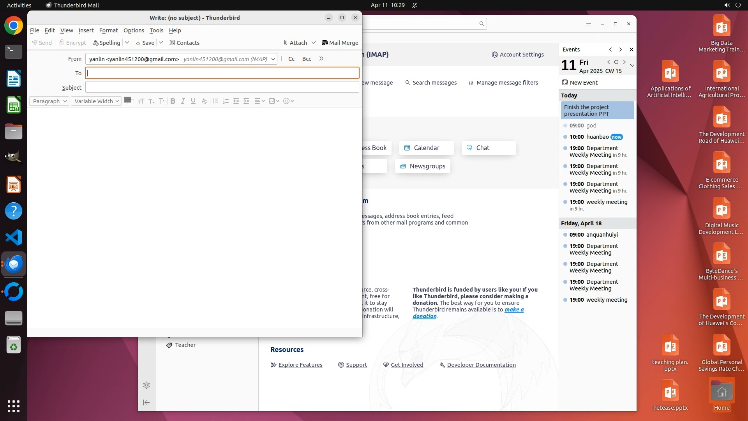Click the make a donation link
The image size is (748, 421).
[x=514, y=310]
